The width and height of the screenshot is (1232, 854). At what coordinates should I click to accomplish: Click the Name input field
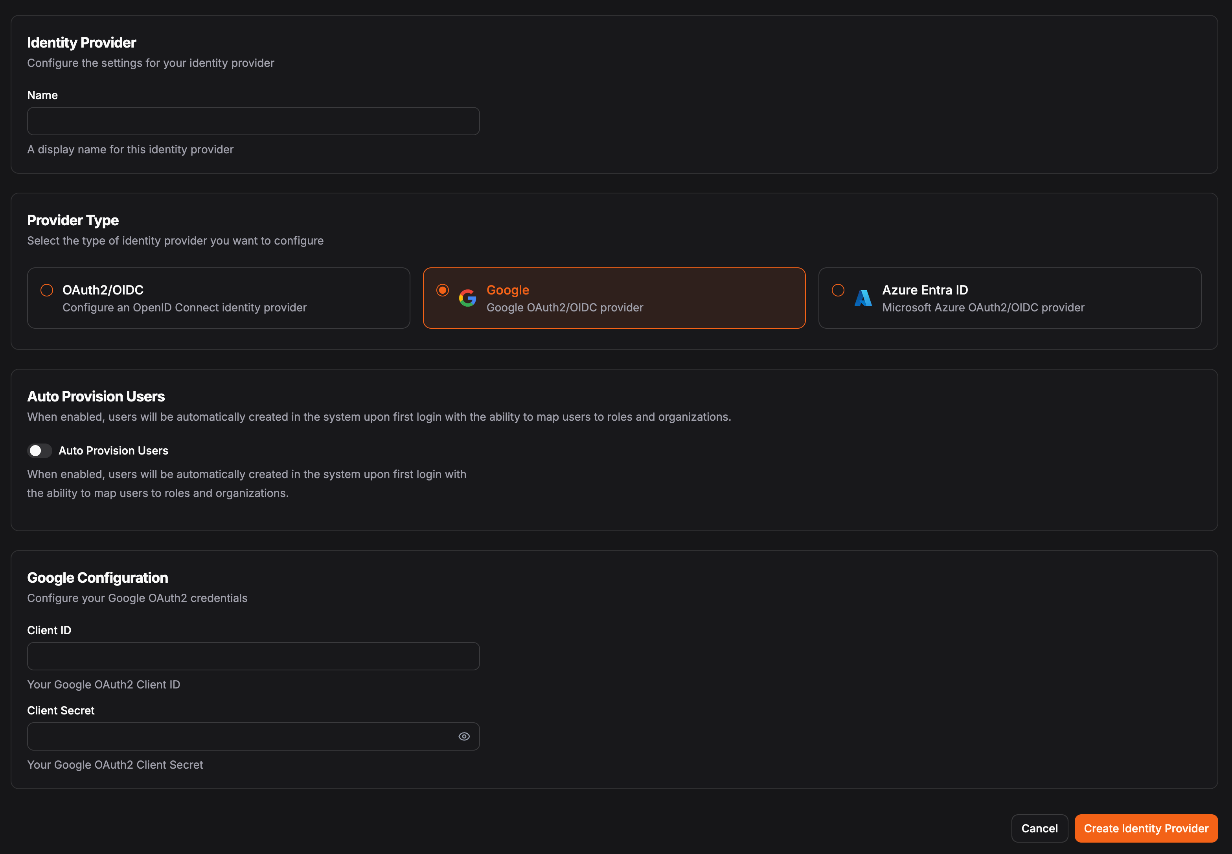coord(253,121)
